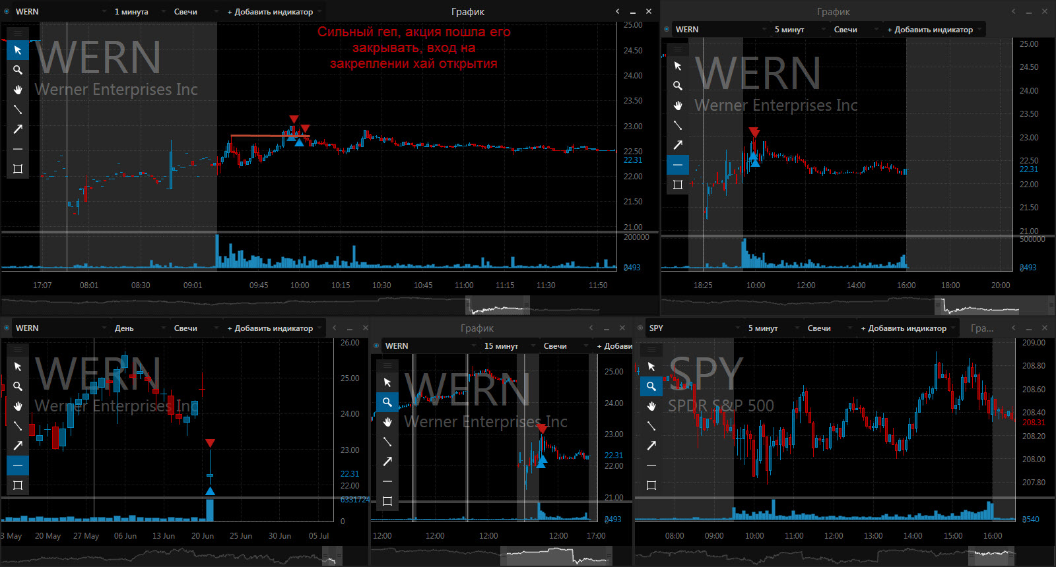Select the rectangle tool in WERN daily chart

(x=18, y=485)
